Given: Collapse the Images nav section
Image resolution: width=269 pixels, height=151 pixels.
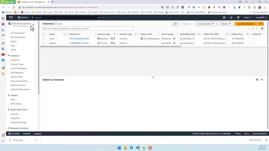Looking at the screenshot, I should coord(9,95).
